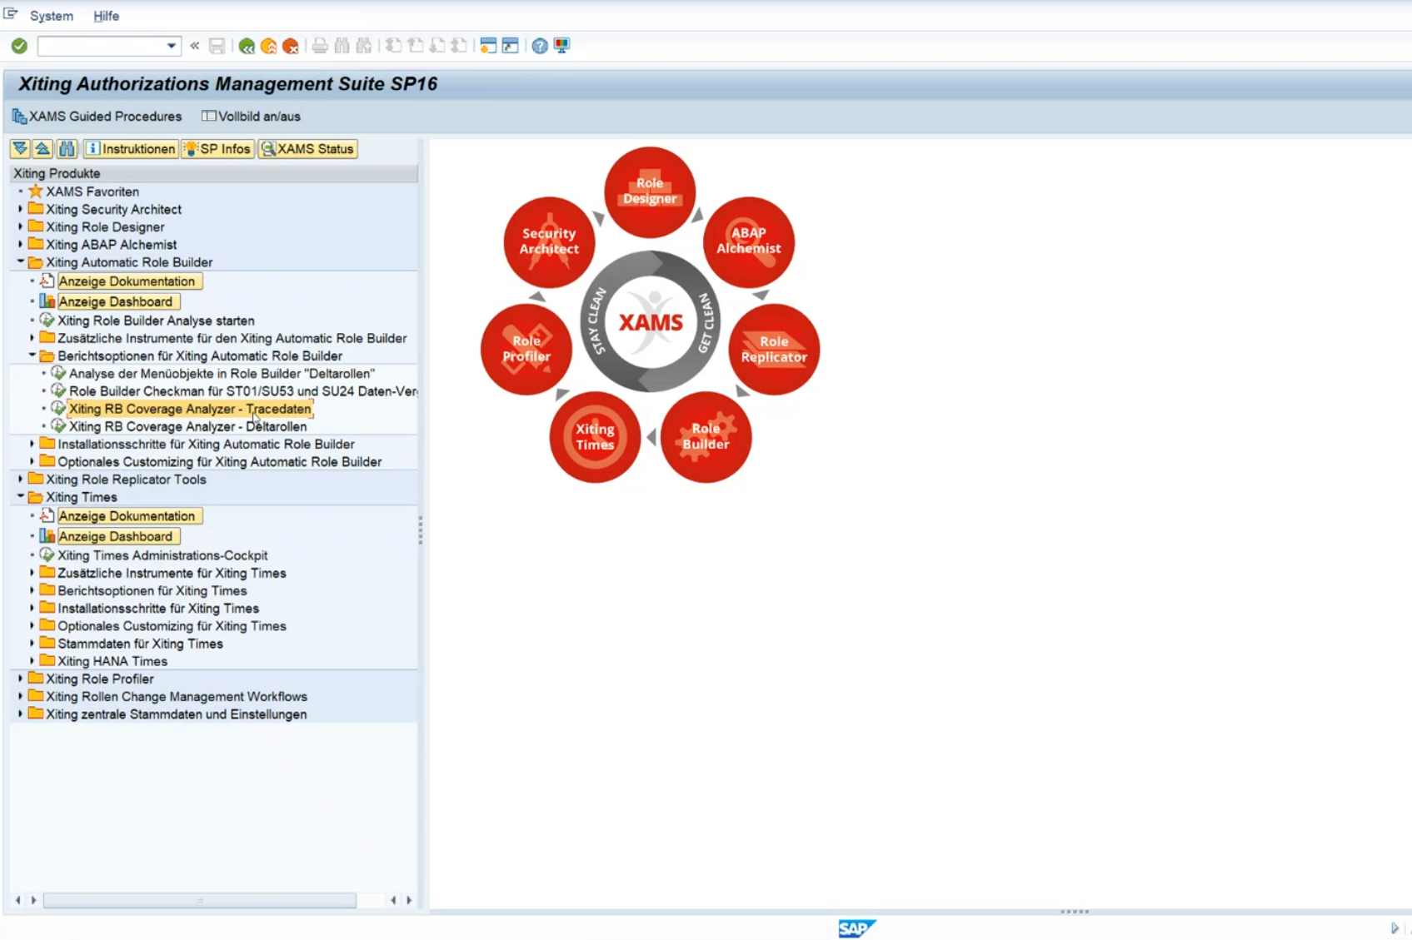Open XAMS Guided Procedures
This screenshot has height=940, width=1412.
[x=97, y=117]
